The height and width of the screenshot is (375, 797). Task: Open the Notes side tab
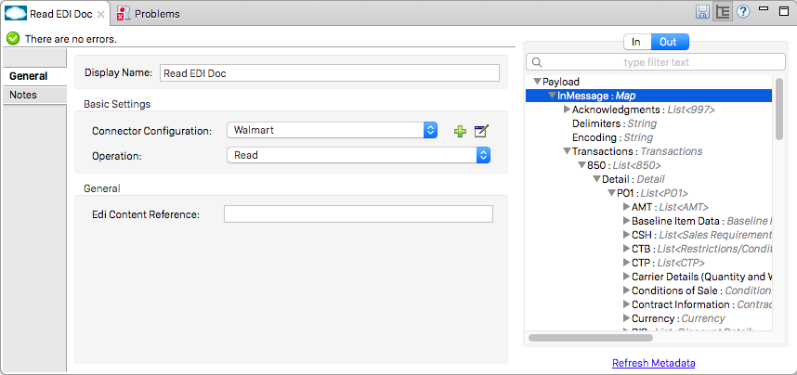click(x=23, y=96)
